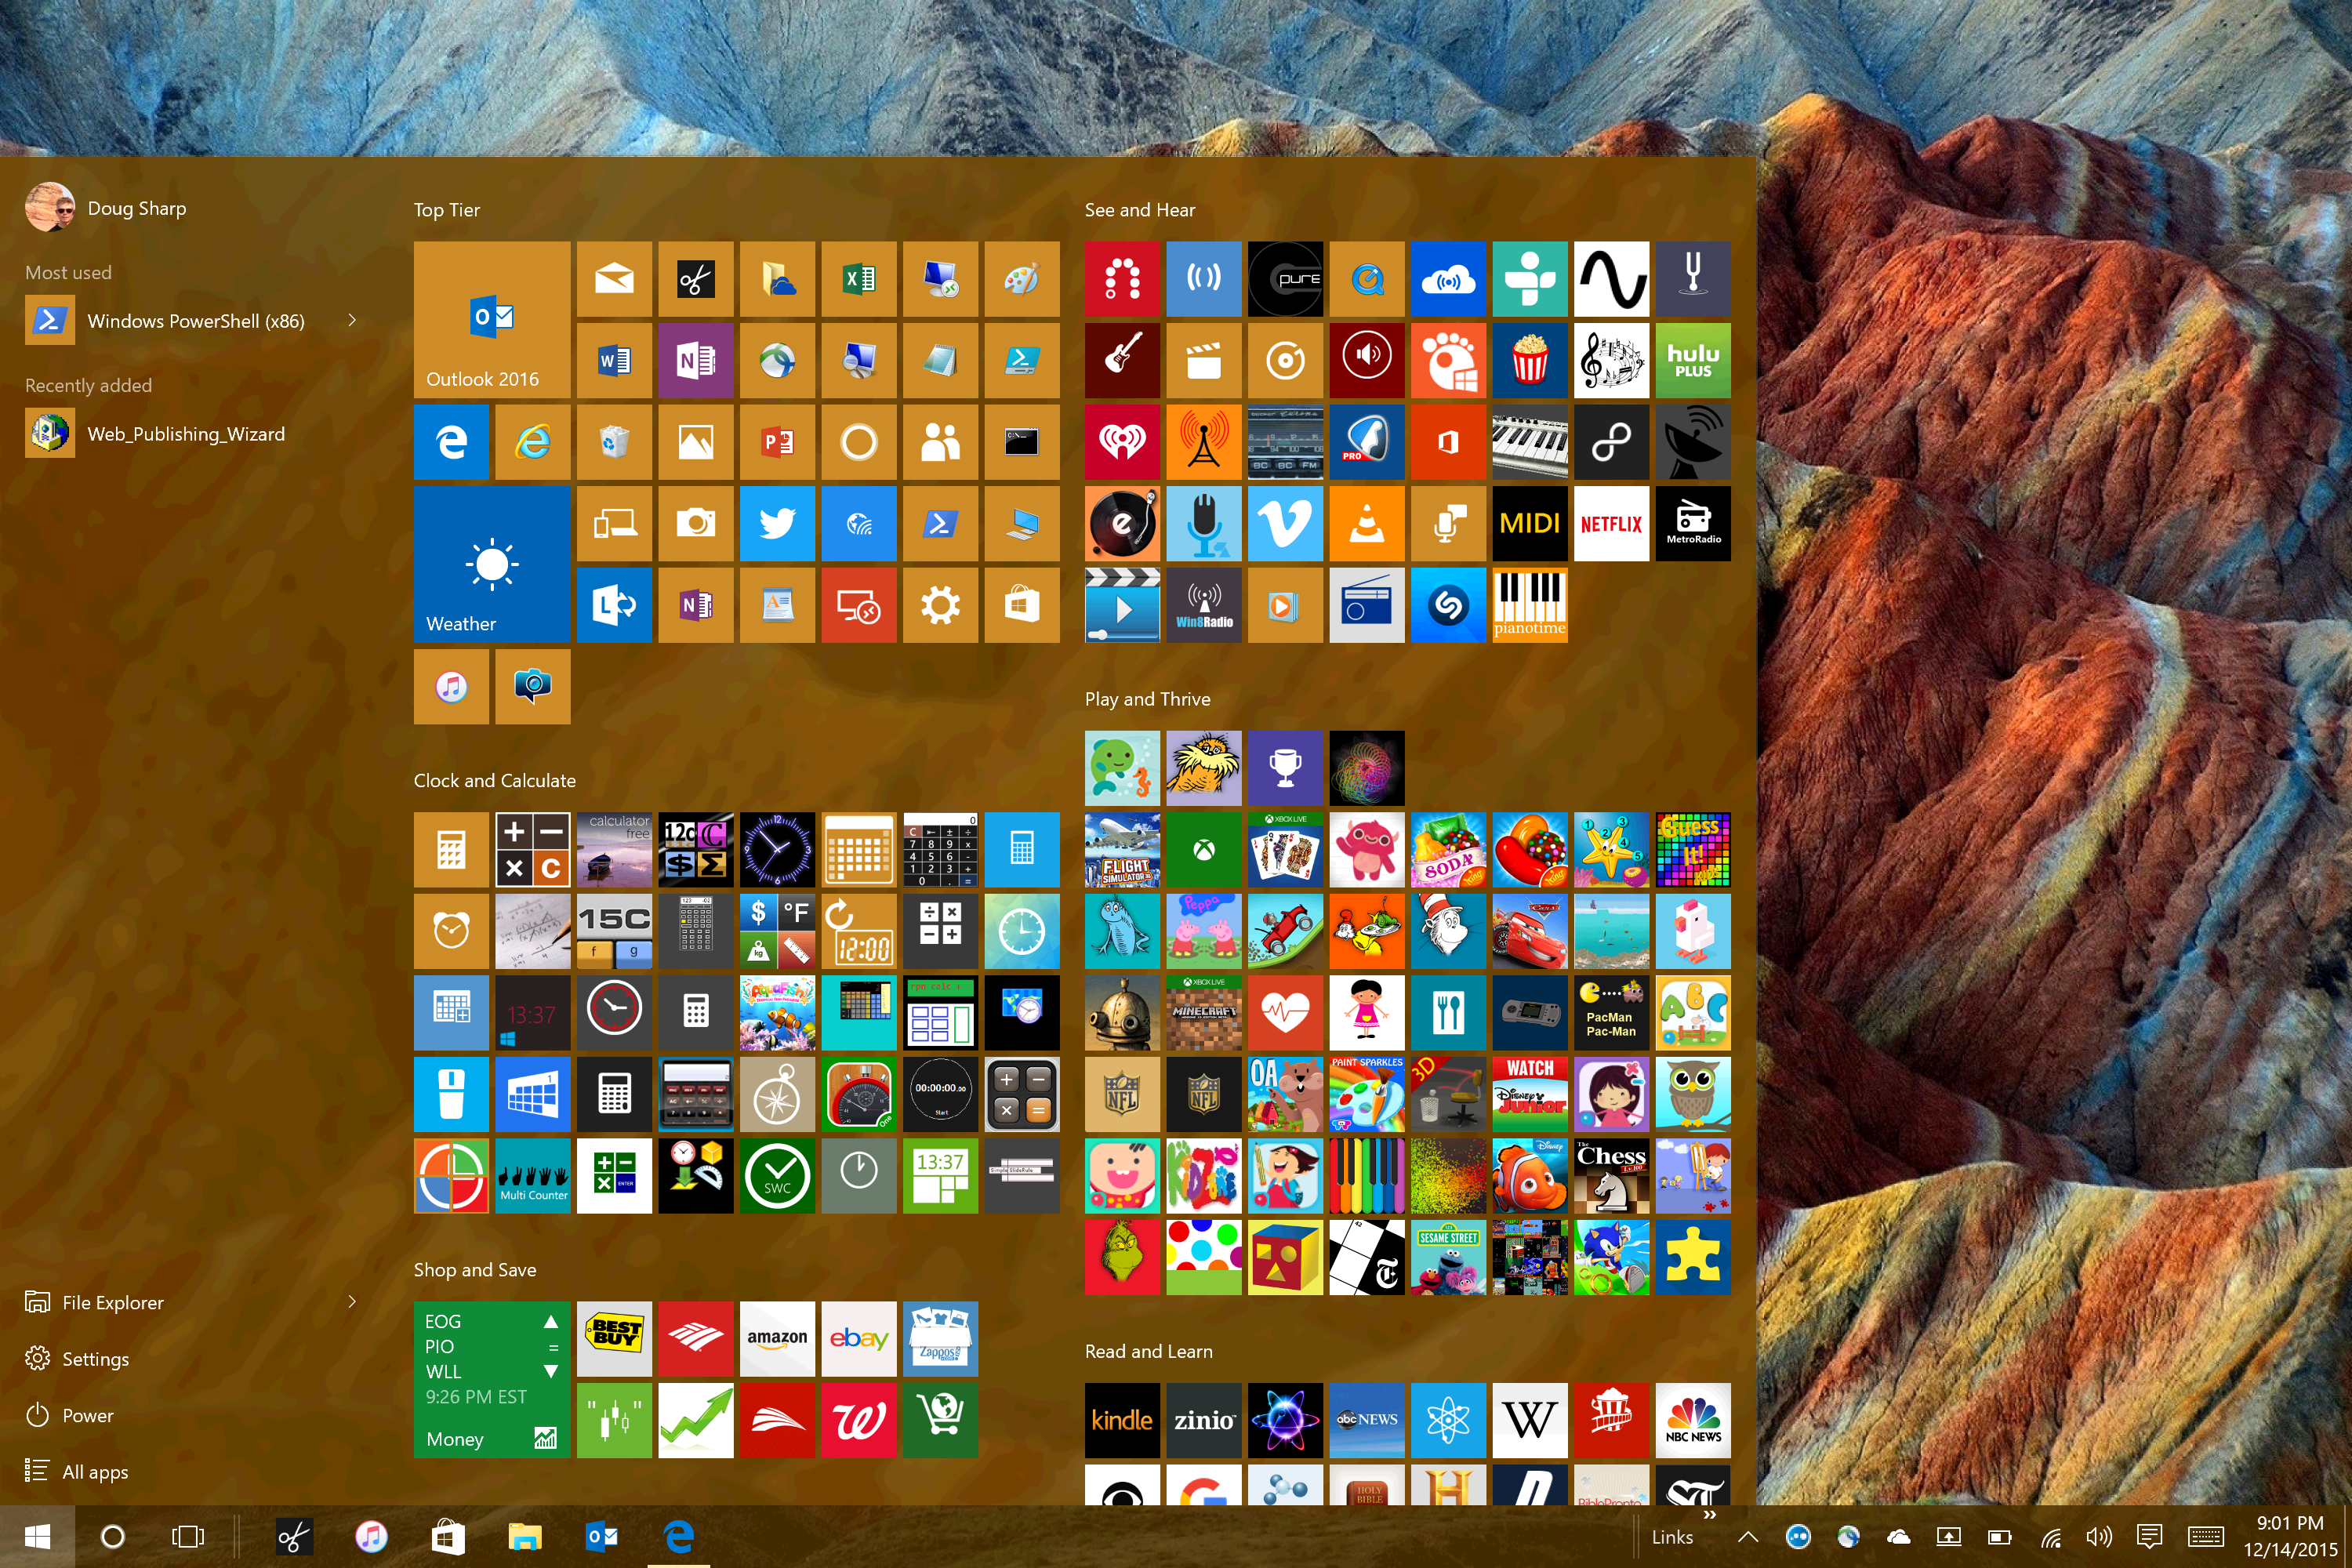Open the pianotime tile
Image resolution: width=2352 pixels, height=1568 pixels.
(1530, 605)
